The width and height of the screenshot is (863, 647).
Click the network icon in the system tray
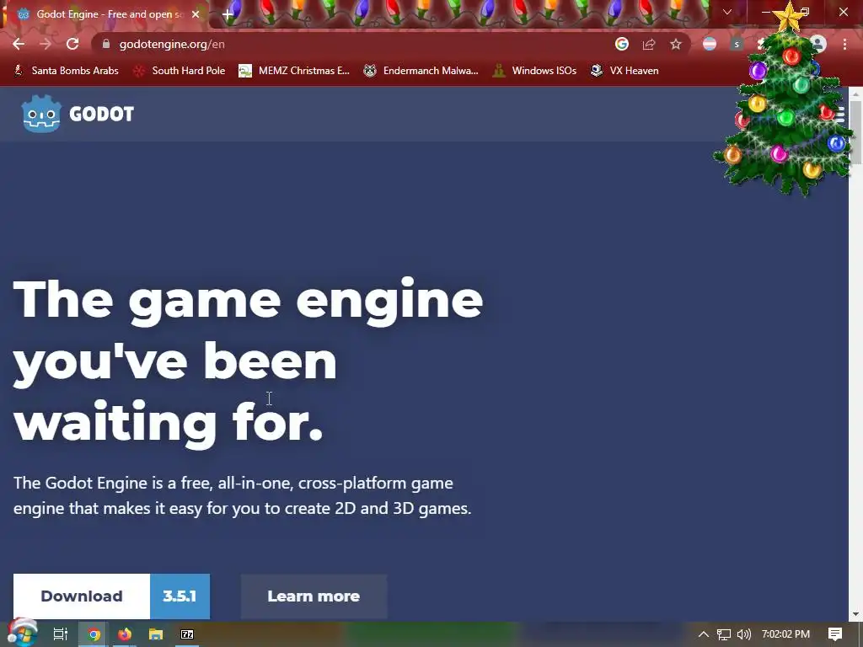pyautogui.click(x=724, y=634)
